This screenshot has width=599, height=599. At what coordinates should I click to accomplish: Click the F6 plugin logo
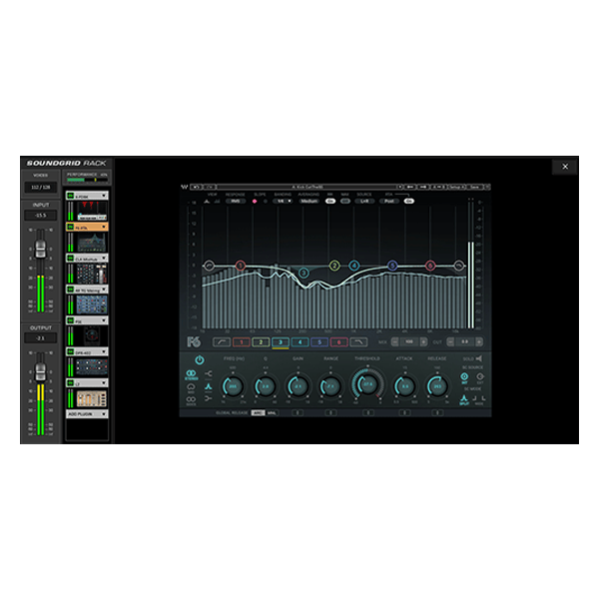click(x=194, y=341)
